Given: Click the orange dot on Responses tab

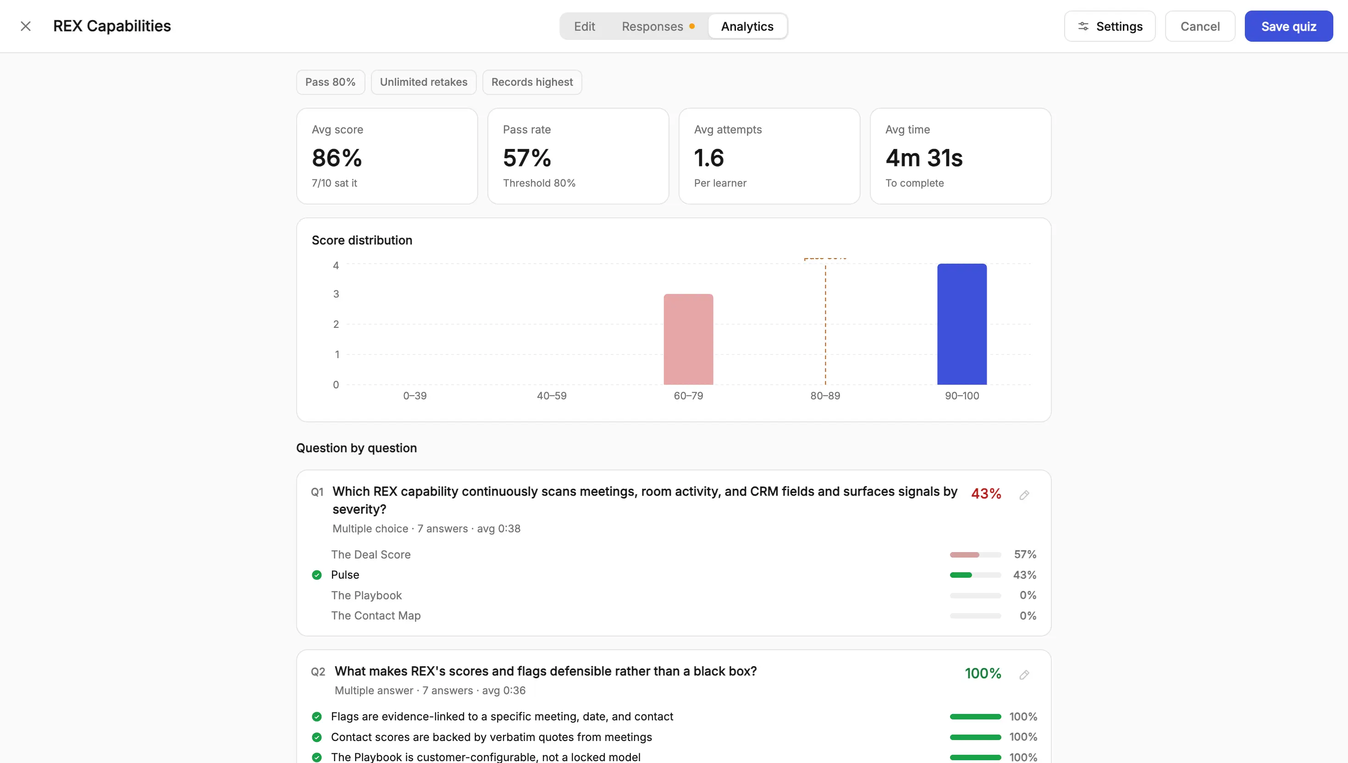Looking at the screenshot, I should coord(692,26).
